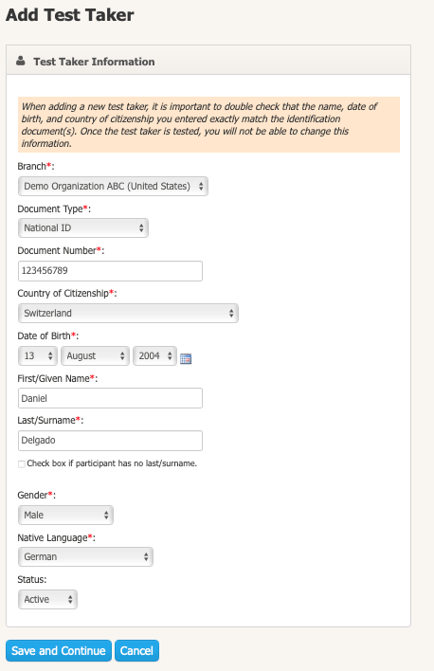Image resolution: width=434 pixels, height=671 pixels.
Task: Click the Document Number field containing 123456789
Action: tap(110, 271)
